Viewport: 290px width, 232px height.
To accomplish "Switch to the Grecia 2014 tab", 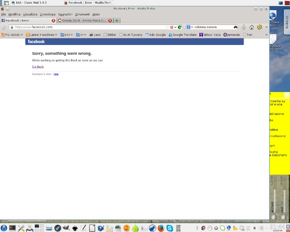I will [85, 21].
